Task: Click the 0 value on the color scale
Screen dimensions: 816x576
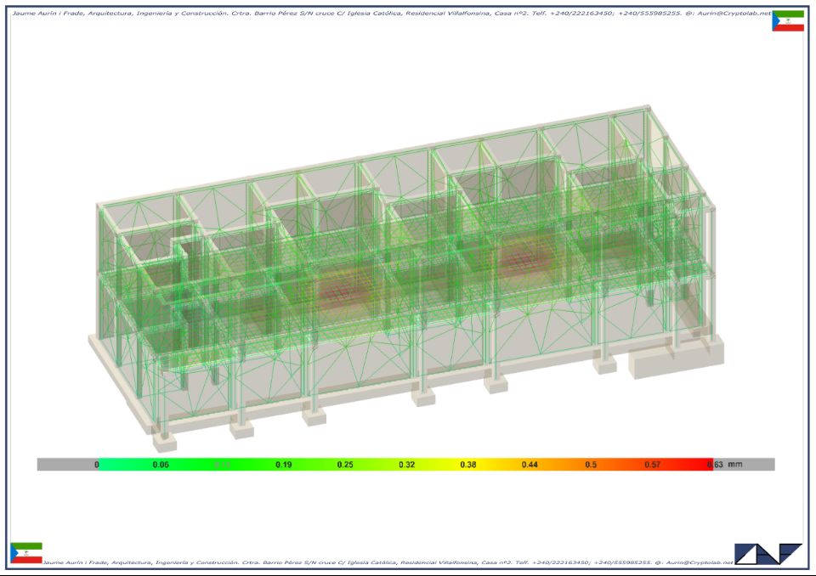Action: (x=96, y=465)
